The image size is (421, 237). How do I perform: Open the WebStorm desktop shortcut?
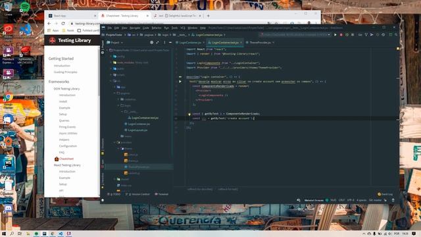point(8,165)
